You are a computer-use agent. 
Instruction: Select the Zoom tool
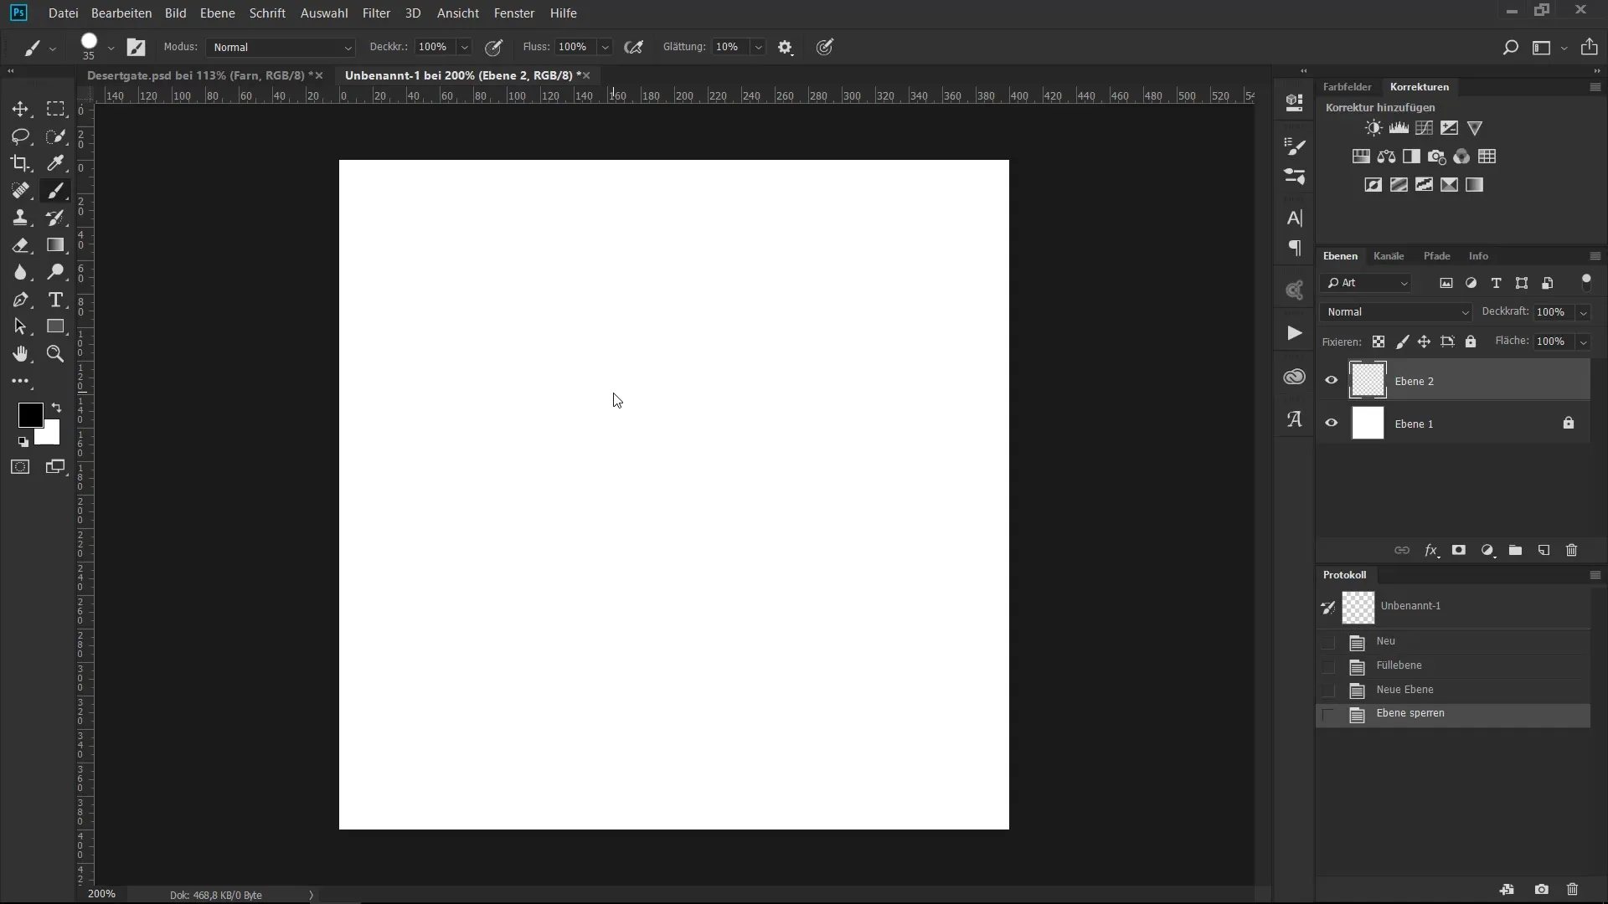click(x=55, y=354)
